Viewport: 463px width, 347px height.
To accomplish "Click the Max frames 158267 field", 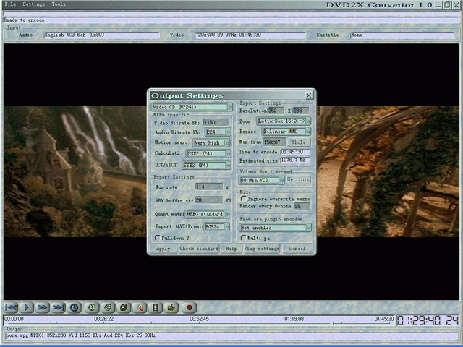I will pyautogui.click(x=275, y=142).
